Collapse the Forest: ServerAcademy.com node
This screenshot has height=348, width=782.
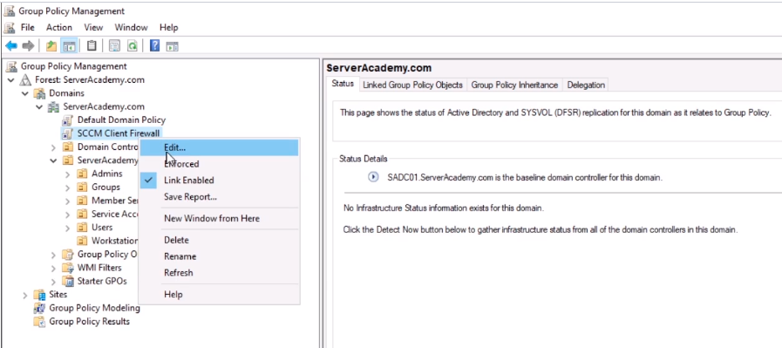point(11,80)
